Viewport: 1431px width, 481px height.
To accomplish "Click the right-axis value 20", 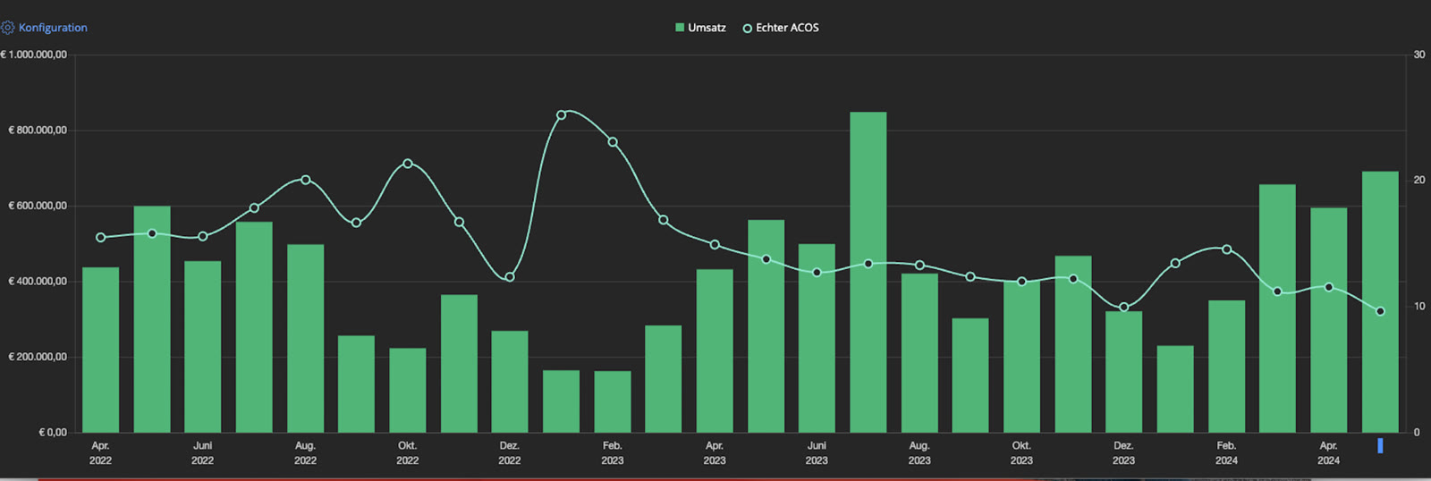I will pyautogui.click(x=1419, y=181).
